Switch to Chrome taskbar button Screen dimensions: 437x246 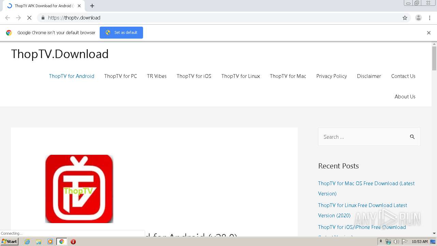[61, 242]
